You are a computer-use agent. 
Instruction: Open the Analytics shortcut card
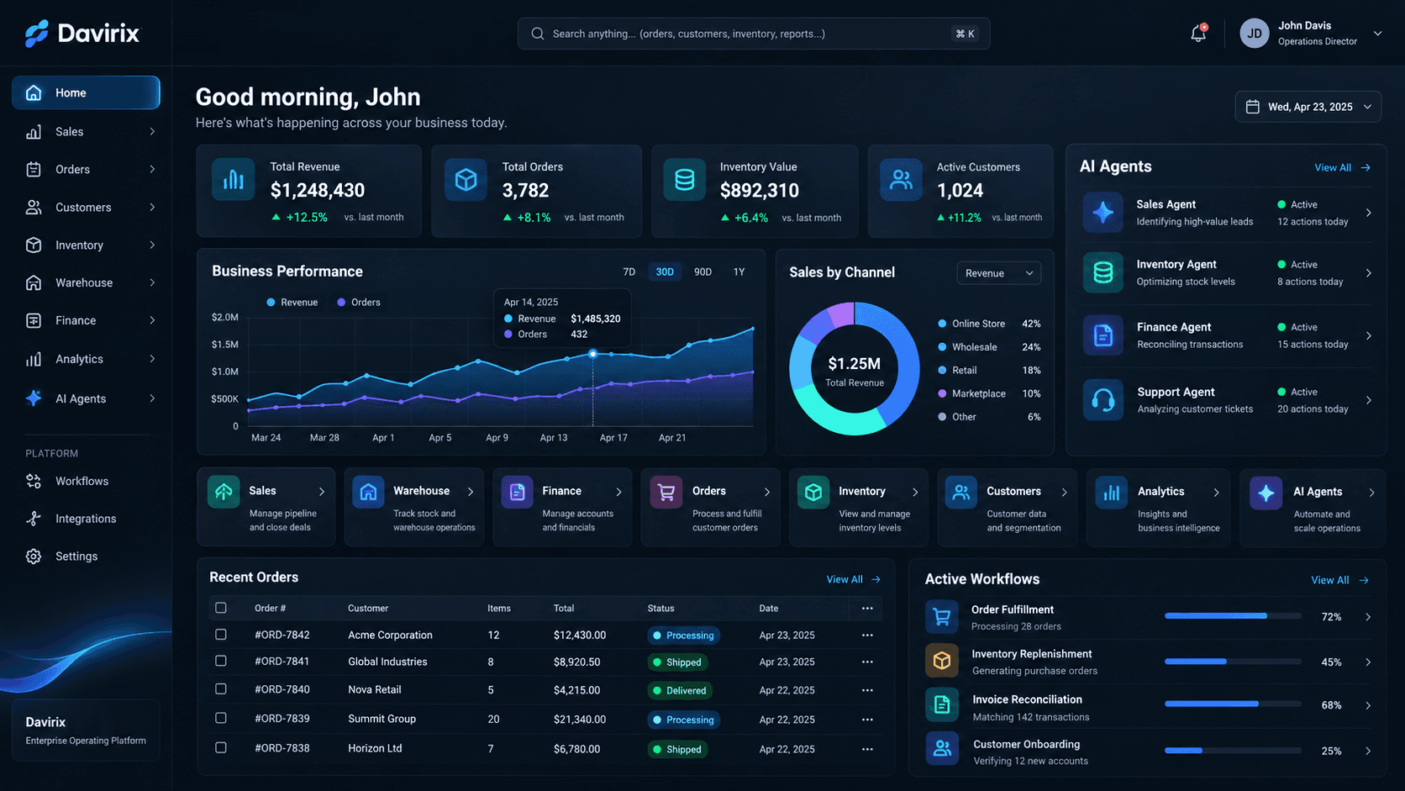coord(1158,508)
